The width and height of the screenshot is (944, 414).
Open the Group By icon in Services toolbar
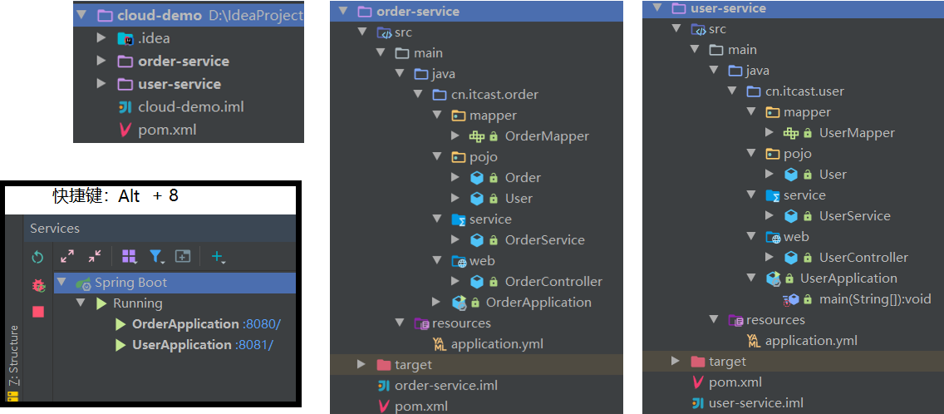(x=130, y=257)
